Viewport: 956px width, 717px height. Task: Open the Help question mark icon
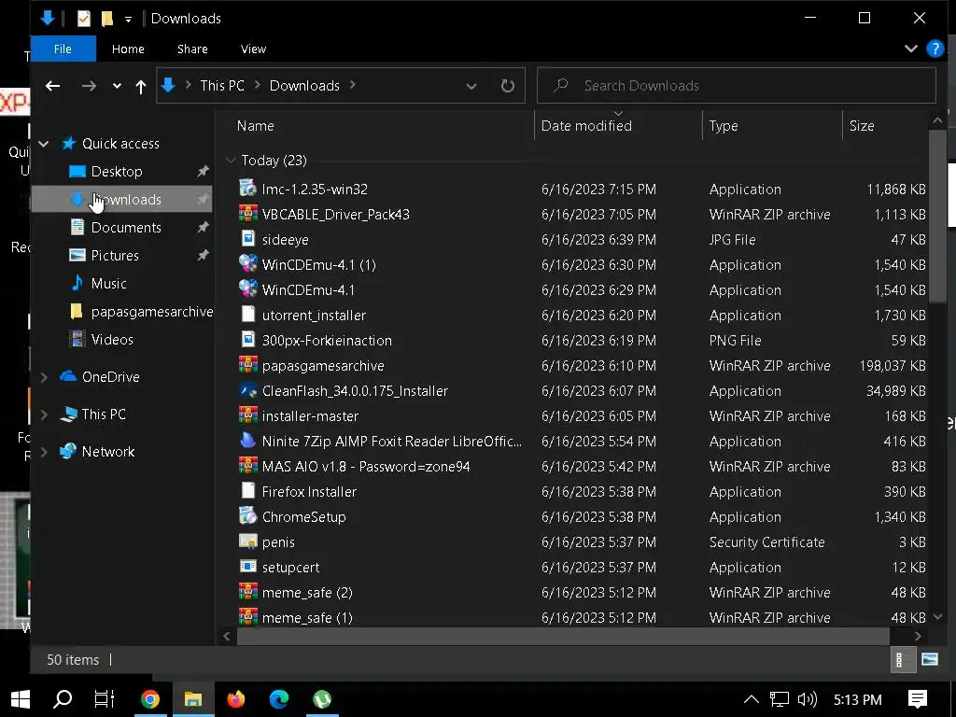[x=934, y=49]
